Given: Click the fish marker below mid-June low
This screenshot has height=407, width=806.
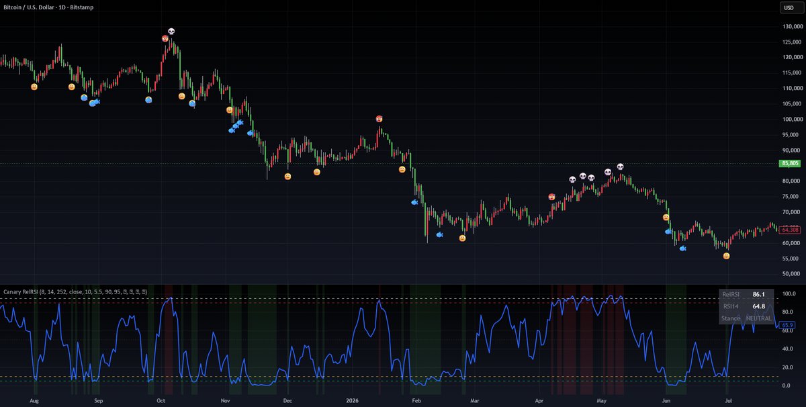Looking at the screenshot, I should (682, 248).
